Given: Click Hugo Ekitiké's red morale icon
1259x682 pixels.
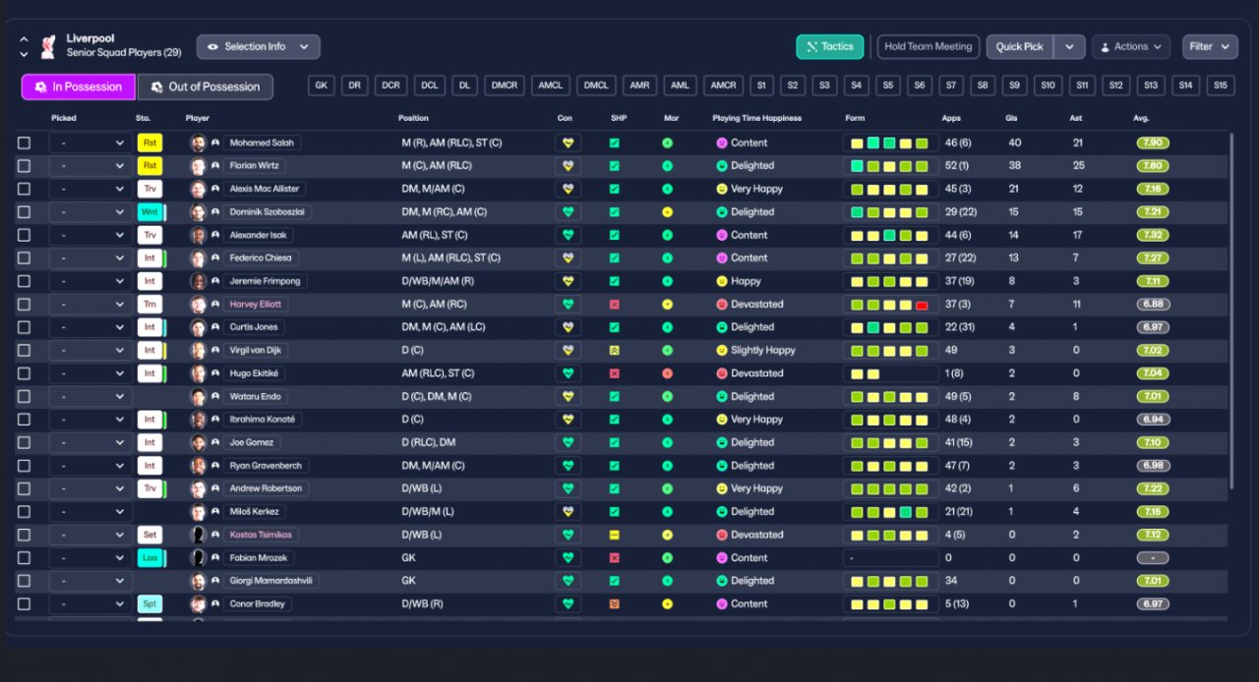Looking at the screenshot, I should point(667,373).
